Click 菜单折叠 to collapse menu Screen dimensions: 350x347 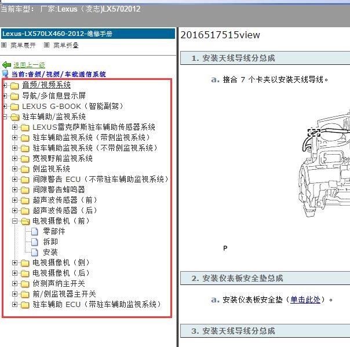pos(66,45)
